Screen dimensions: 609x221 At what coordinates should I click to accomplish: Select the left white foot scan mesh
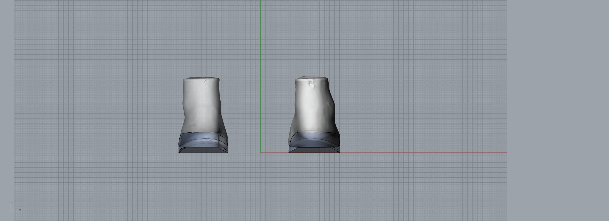[201, 105]
